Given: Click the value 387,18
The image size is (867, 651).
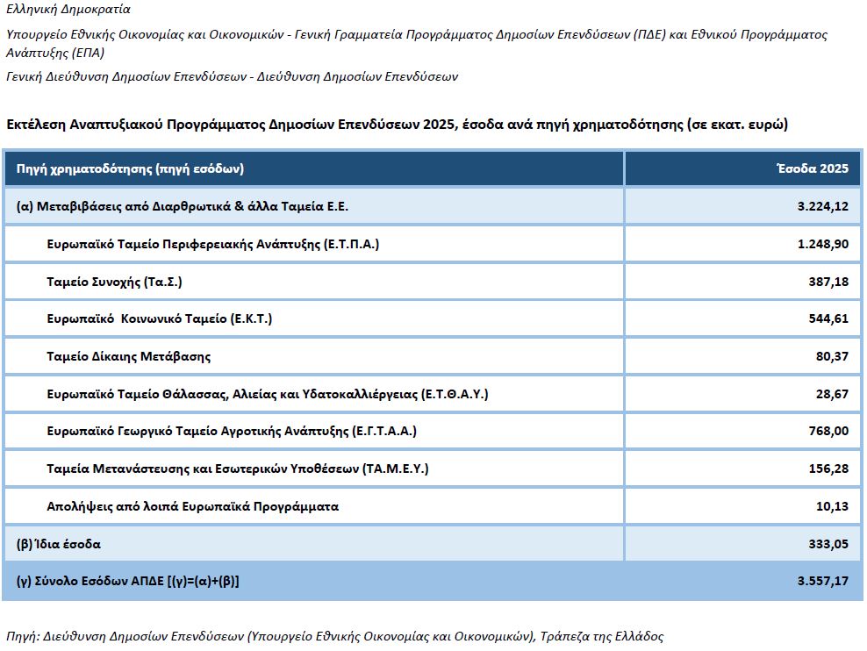Looking at the screenshot, I should (828, 282).
